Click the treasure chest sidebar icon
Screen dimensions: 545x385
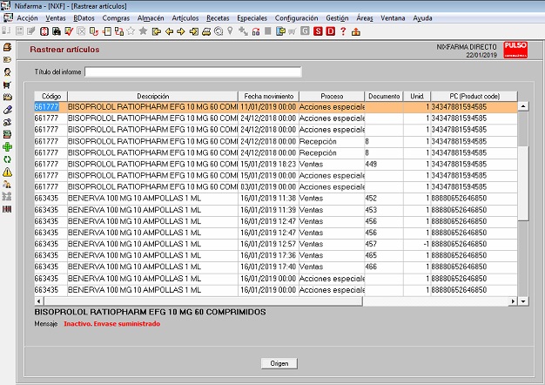coord(7,47)
